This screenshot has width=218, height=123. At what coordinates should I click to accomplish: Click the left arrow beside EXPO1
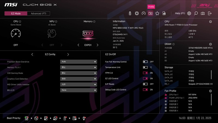tap(78, 45)
